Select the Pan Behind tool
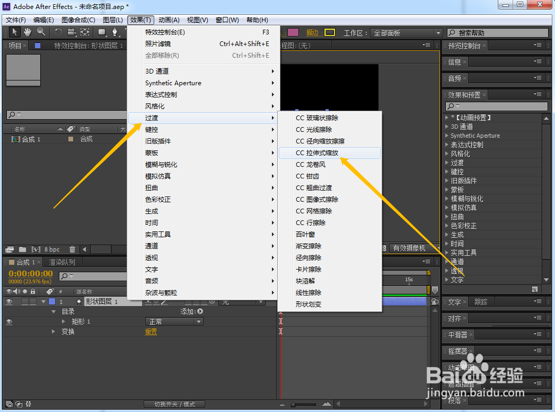The width and height of the screenshot is (555, 412). coord(85,32)
